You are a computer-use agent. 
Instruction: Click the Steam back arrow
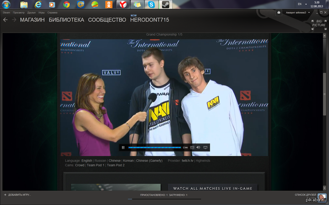coord(5,20)
